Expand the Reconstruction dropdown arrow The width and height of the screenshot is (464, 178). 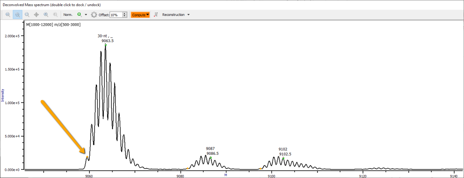[189, 15]
